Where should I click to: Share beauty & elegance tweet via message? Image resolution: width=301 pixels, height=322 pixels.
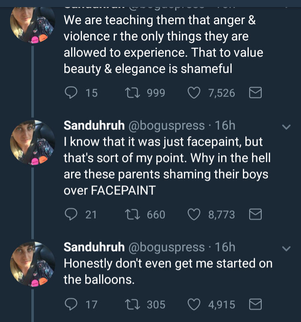255,93
